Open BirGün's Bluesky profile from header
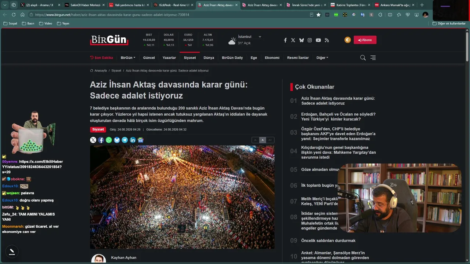Viewport: 470px width, 264px height. [x=301, y=40]
